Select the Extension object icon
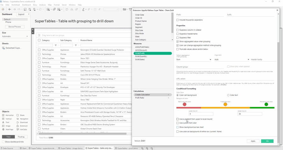Image resolution: width=283 pixels, height=150 pixels. (18, 126)
